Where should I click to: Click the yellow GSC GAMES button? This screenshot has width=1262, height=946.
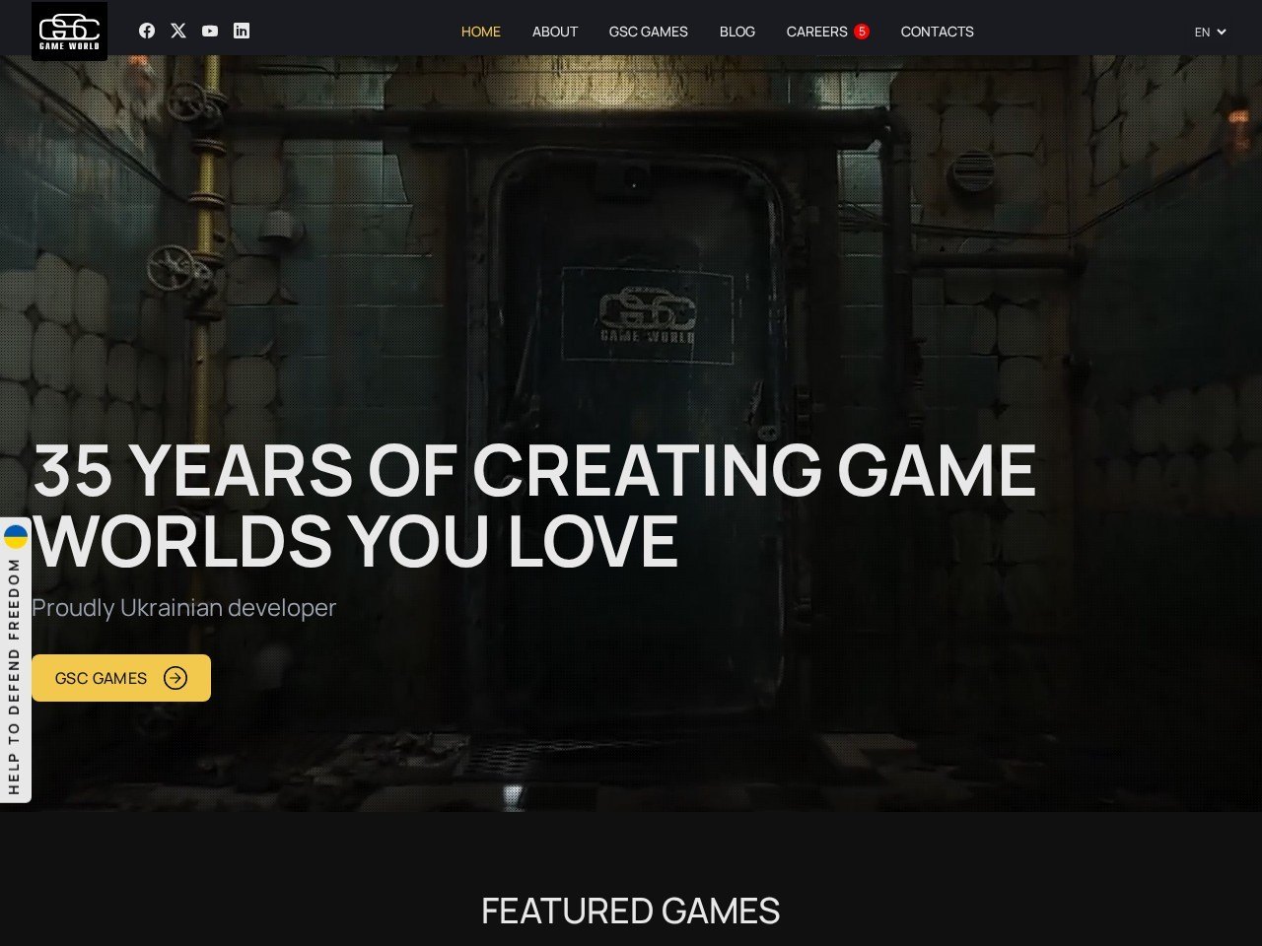pos(121,678)
